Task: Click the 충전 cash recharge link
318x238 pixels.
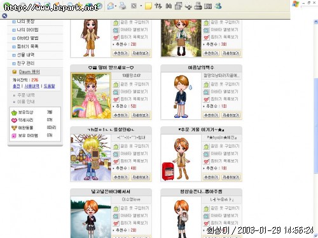Action: 17,86
